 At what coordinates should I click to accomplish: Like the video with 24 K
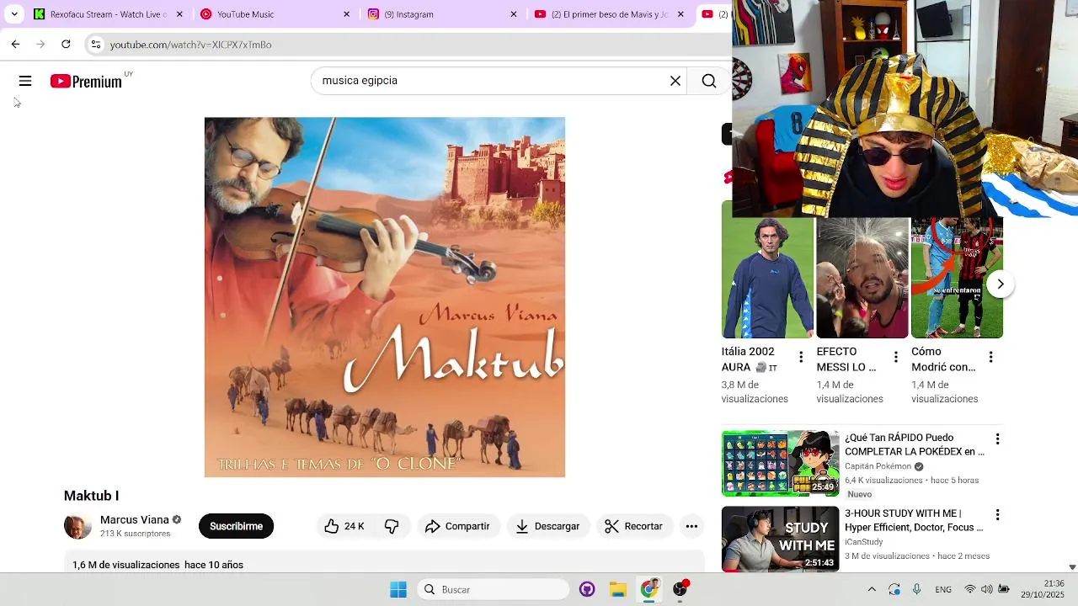[344, 526]
